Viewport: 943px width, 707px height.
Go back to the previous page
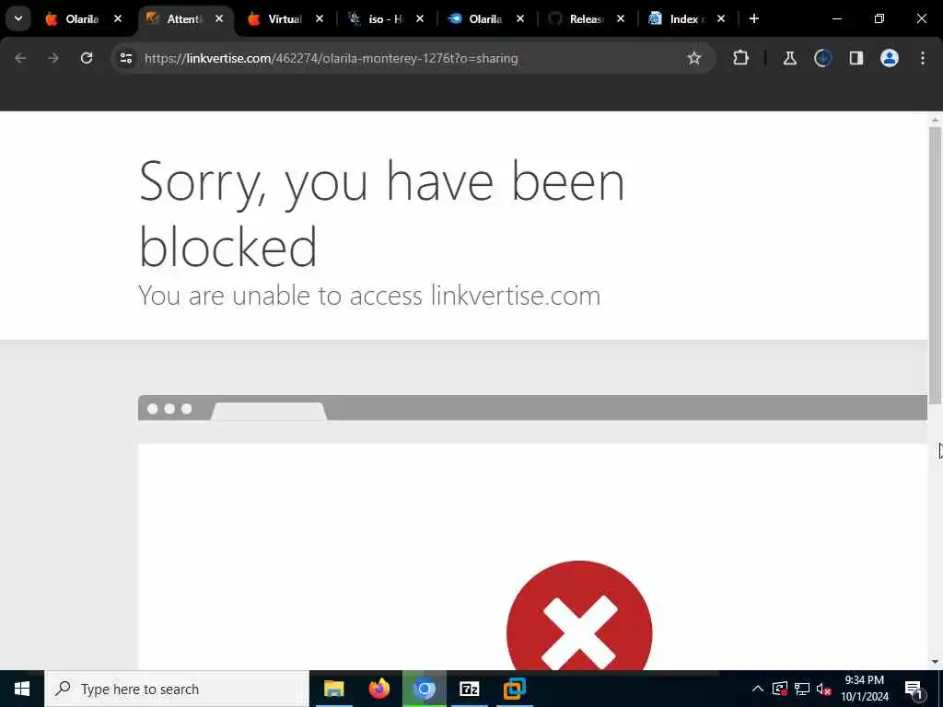click(20, 58)
